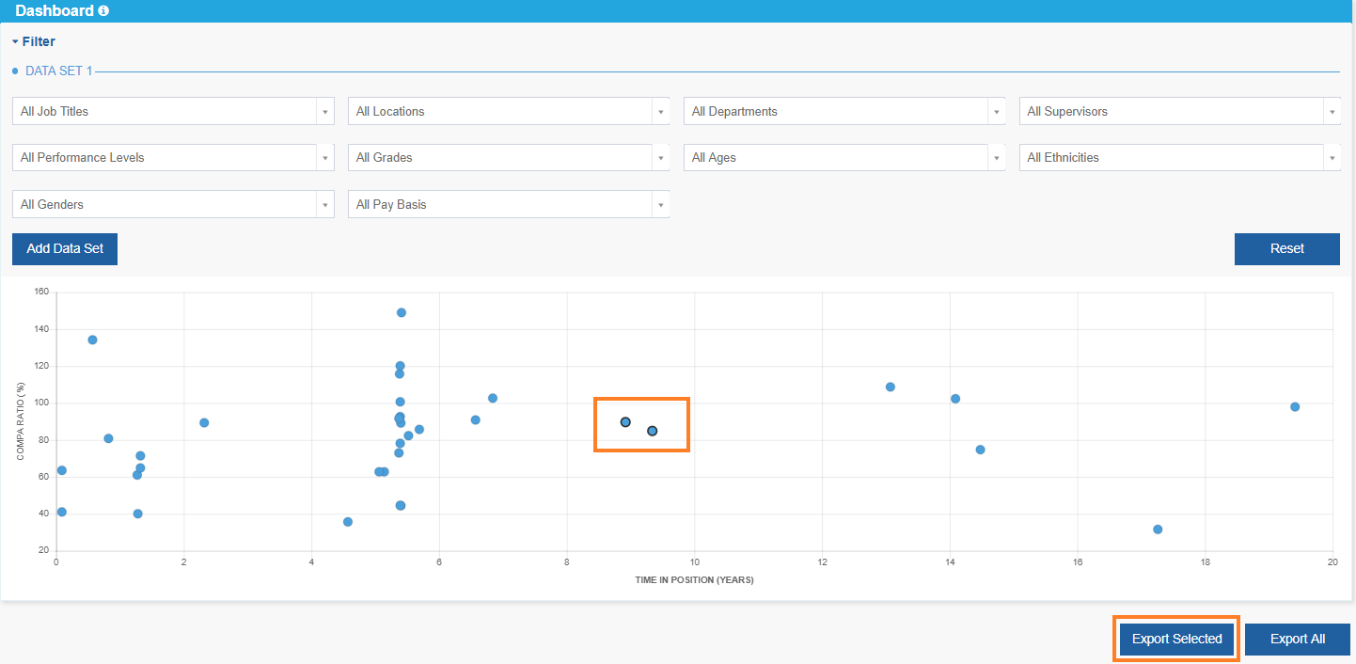The width and height of the screenshot is (1356, 664).
Task: Open the All Departments dropdown
Action: click(x=997, y=110)
